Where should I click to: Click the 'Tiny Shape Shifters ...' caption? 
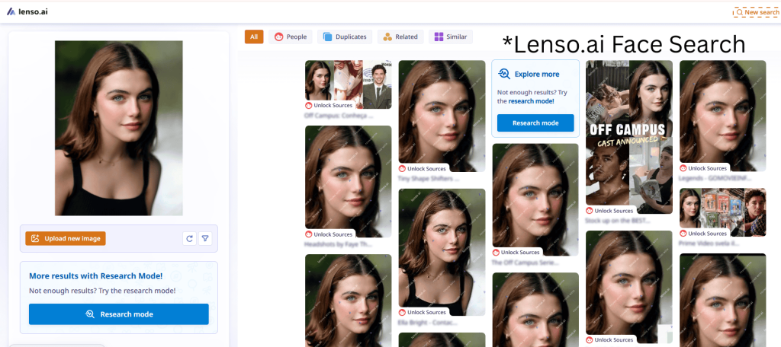tap(429, 178)
